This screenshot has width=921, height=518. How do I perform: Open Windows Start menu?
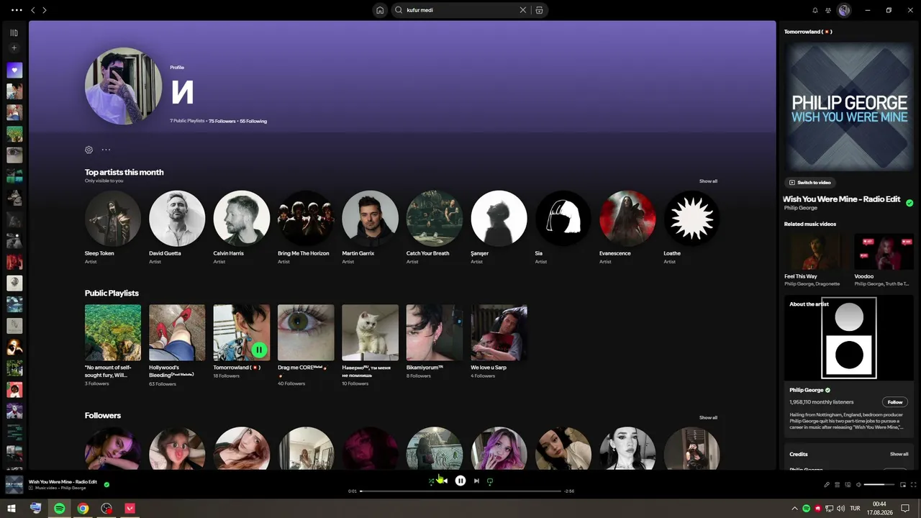12,508
